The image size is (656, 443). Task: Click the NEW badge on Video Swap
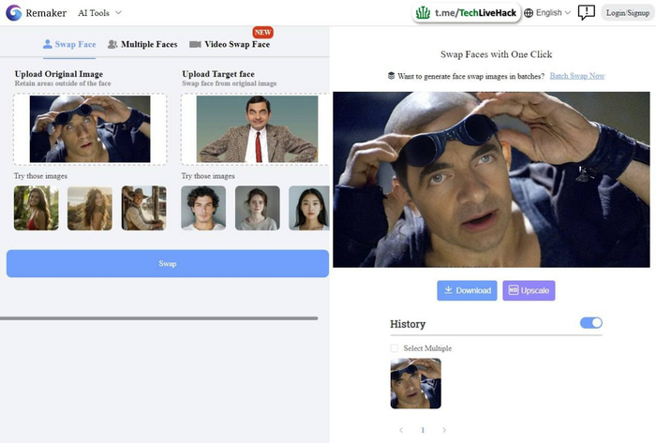(x=262, y=32)
